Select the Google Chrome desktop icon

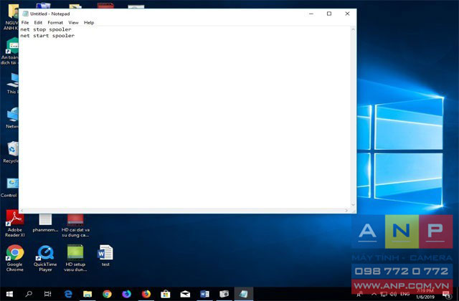(15, 258)
